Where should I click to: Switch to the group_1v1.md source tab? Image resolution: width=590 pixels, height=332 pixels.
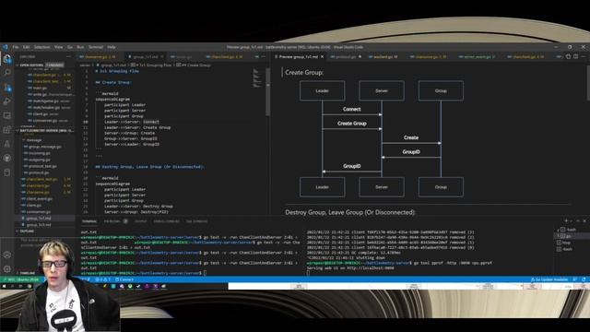click(x=146, y=57)
